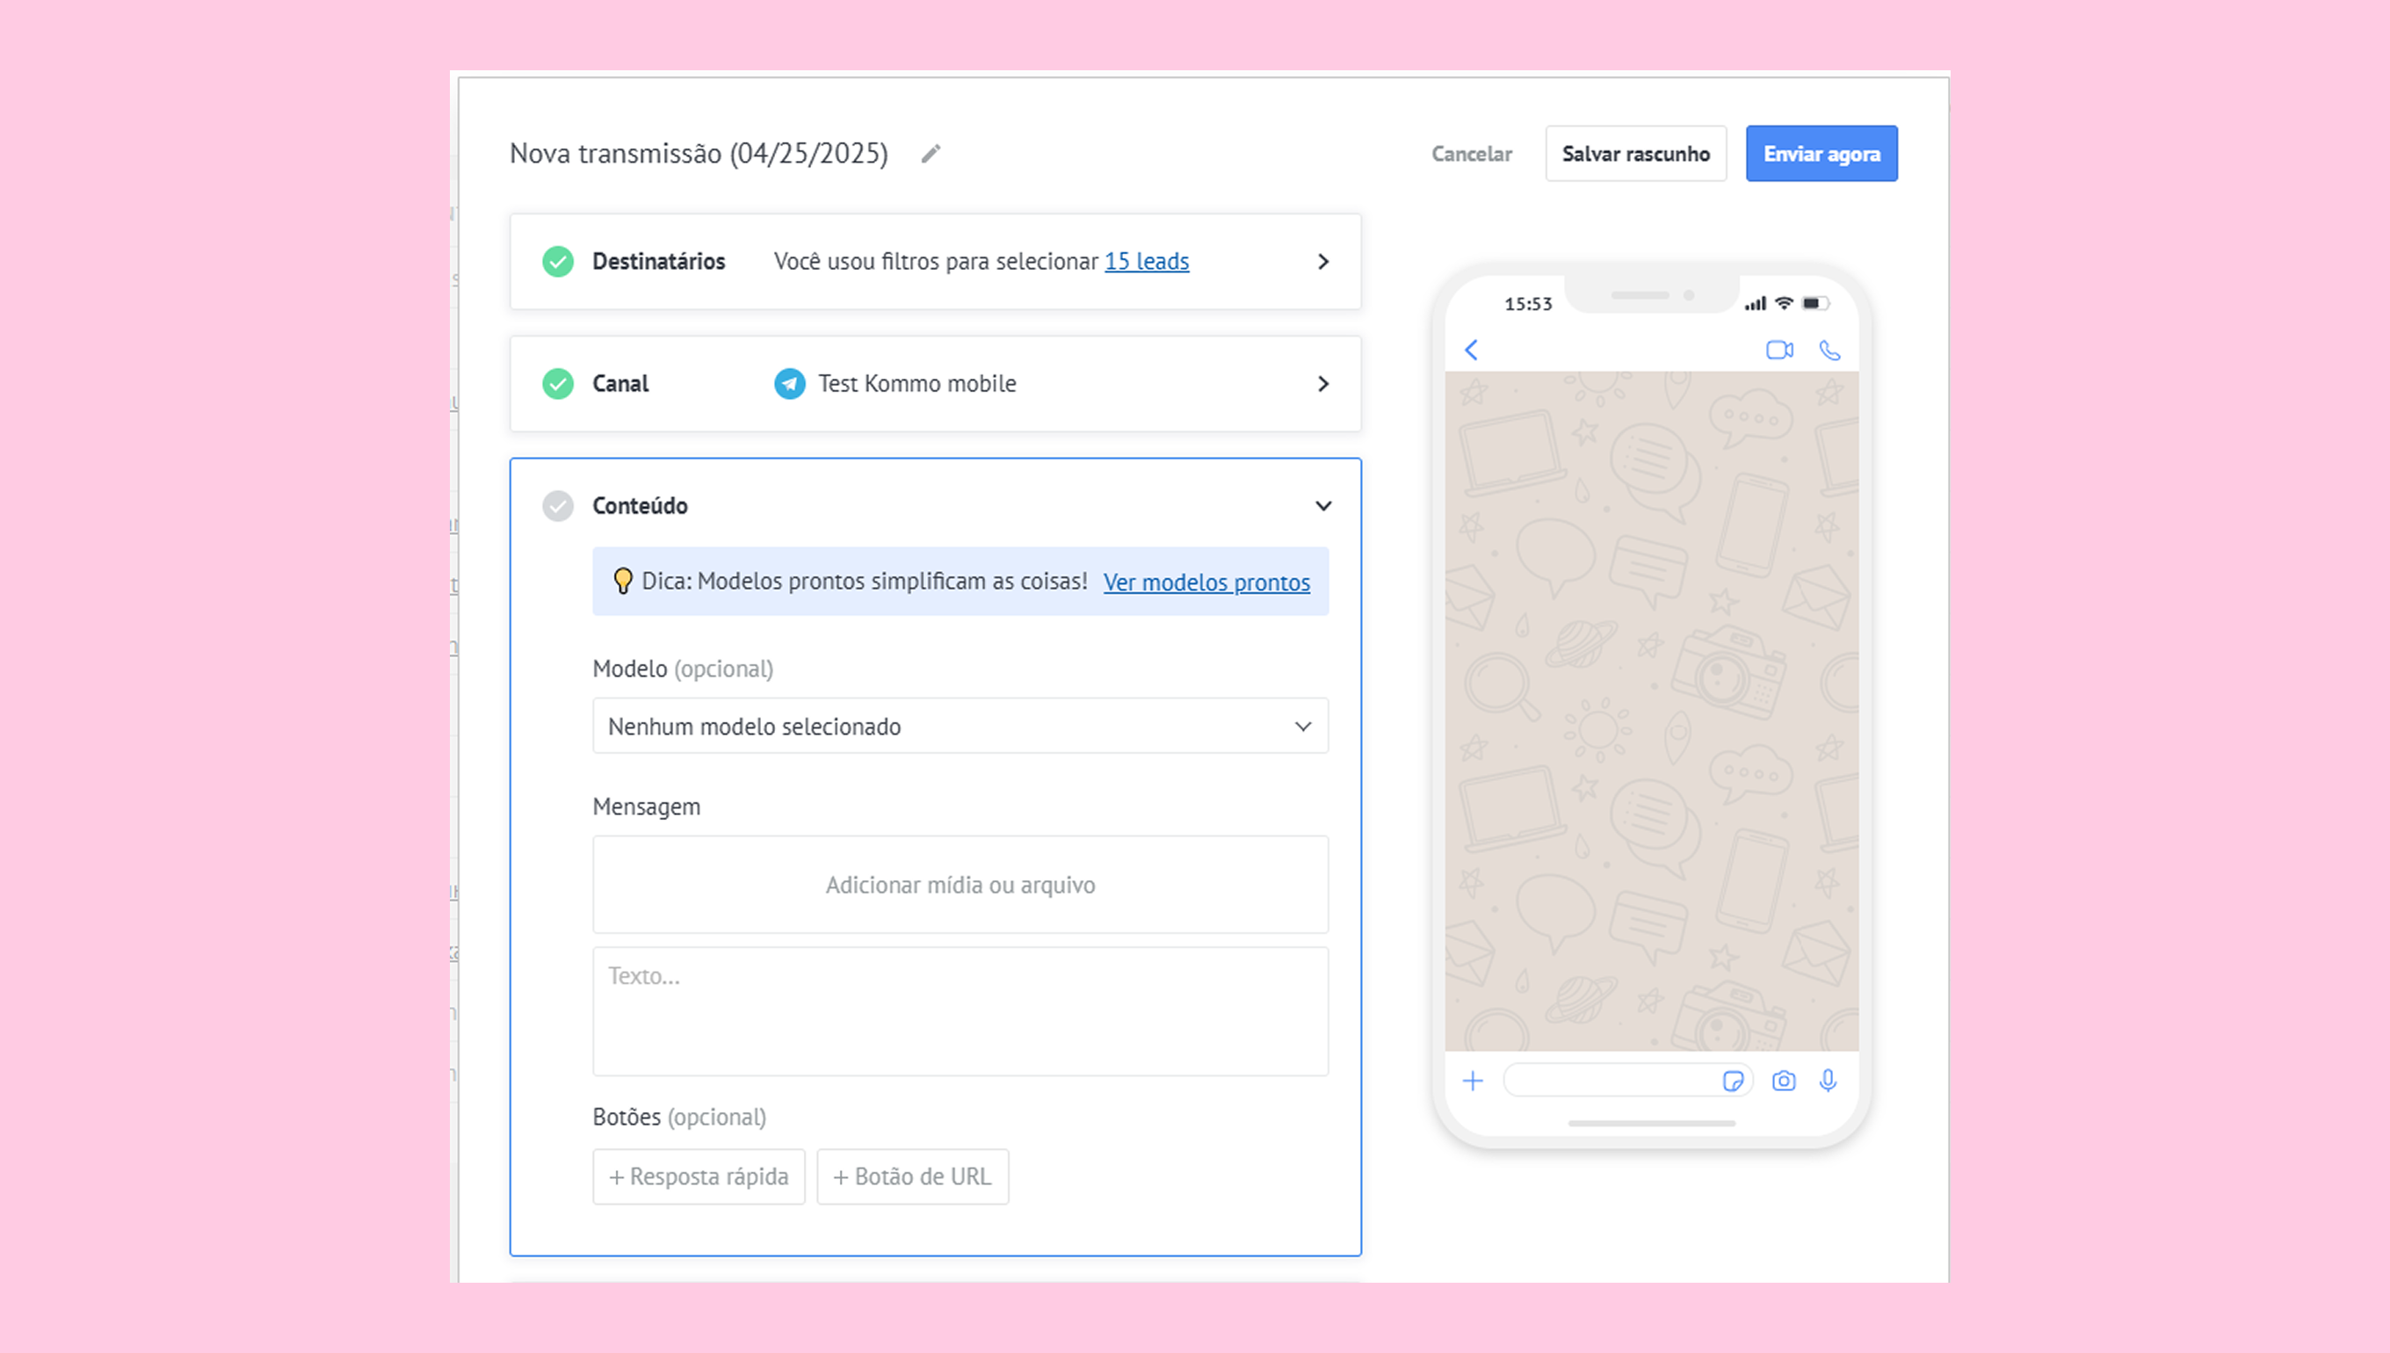The image size is (2390, 1353).
Task: Tap the video call icon in preview
Action: point(1779,351)
